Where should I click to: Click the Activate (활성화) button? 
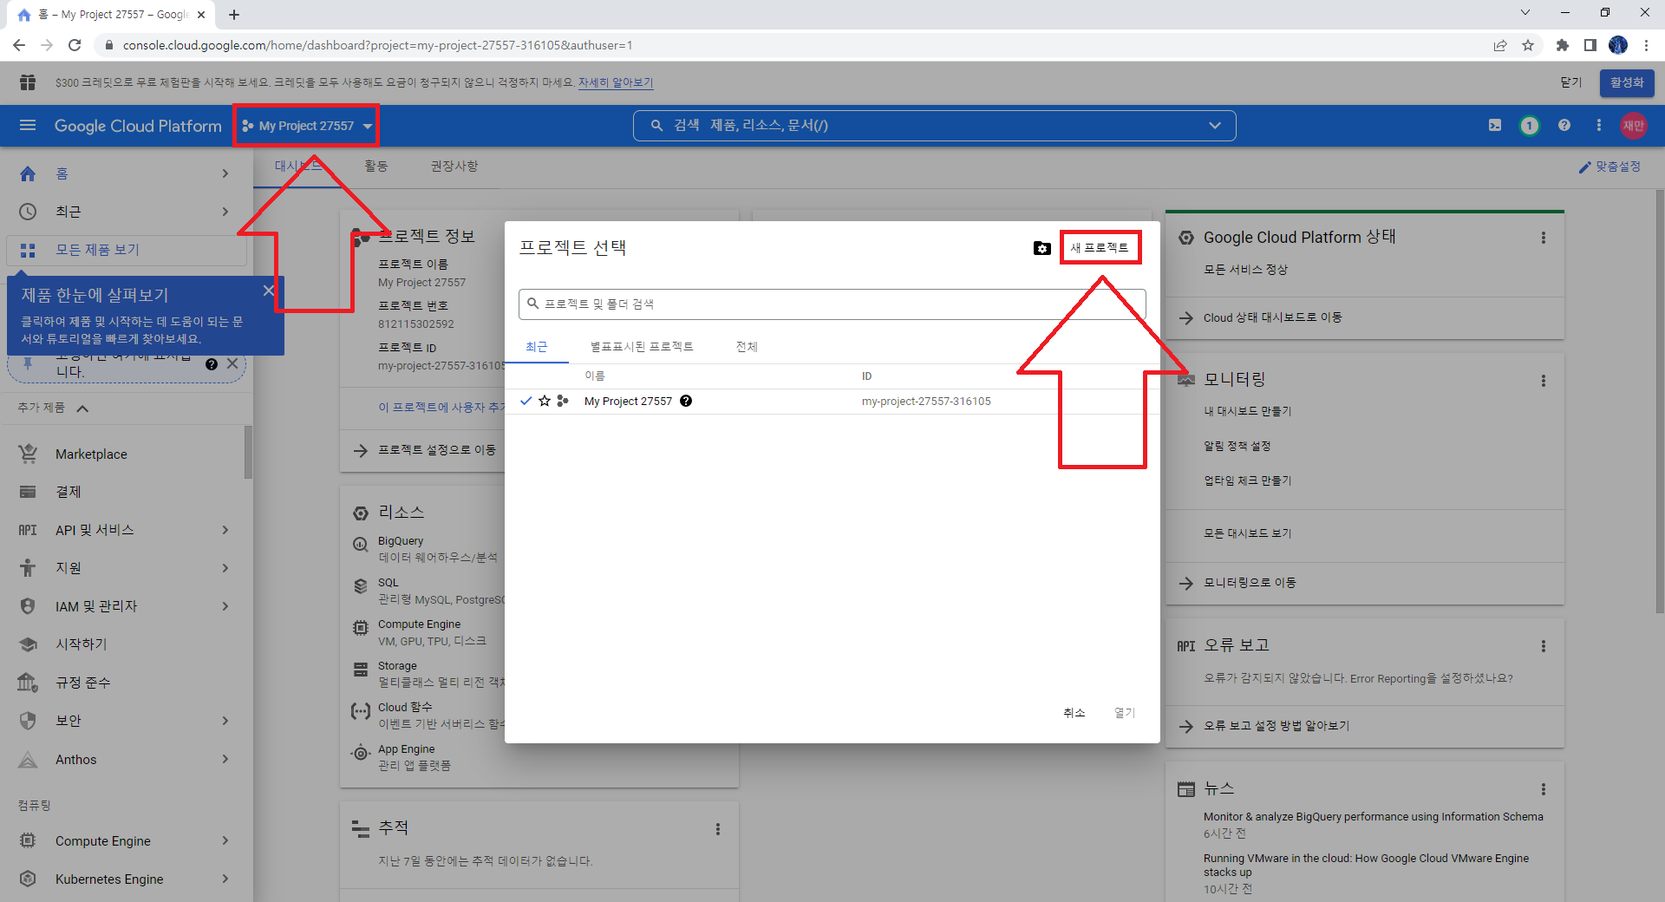[1627, 82]
